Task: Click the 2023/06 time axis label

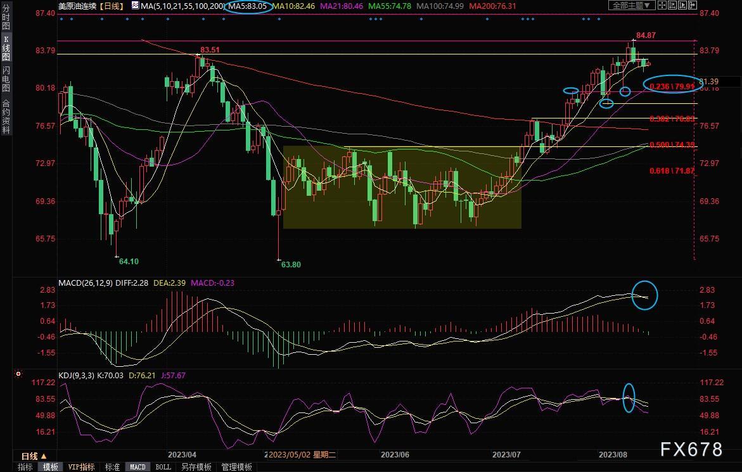Action: 395,454
